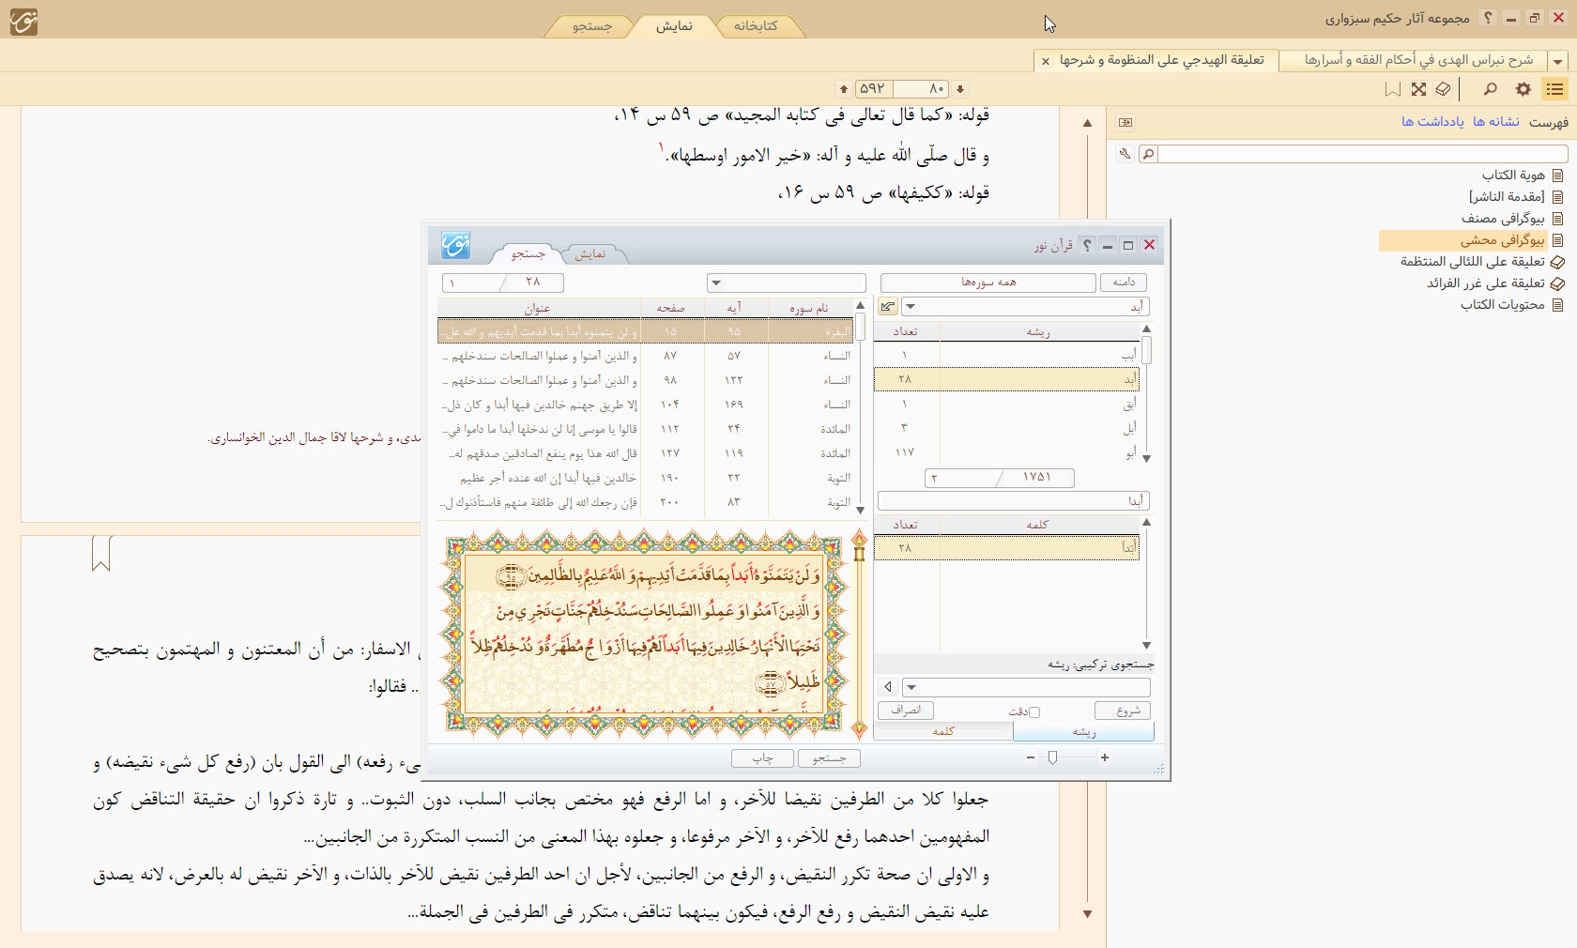Select the Quran verse image thumbnail
The width and height of the screenshot is (1577, 948).
(x=645, y=633)
